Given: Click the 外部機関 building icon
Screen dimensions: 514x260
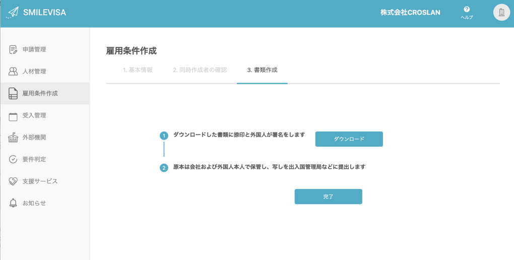Looking at the screenshot, I should [x=14, y=137].
